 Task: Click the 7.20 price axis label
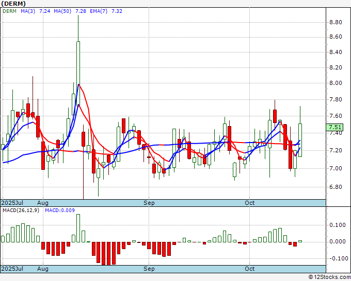click(x=336, y=151)
